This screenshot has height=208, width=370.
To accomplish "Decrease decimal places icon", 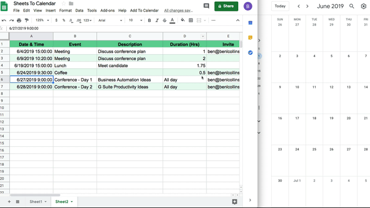I will coord(71,21).
